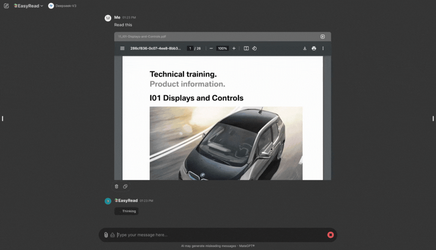Click the PDF file name 11_I01-Displays-and-Controls.pdf
Screen dimensions: 436x250
click(x=142, y=37)
